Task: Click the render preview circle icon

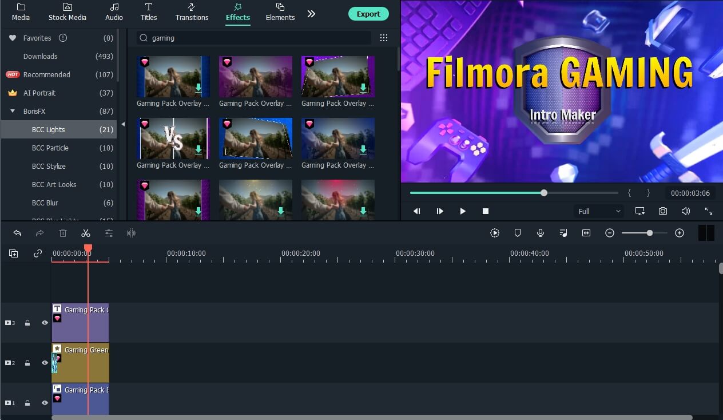Action: pos(495,233)
